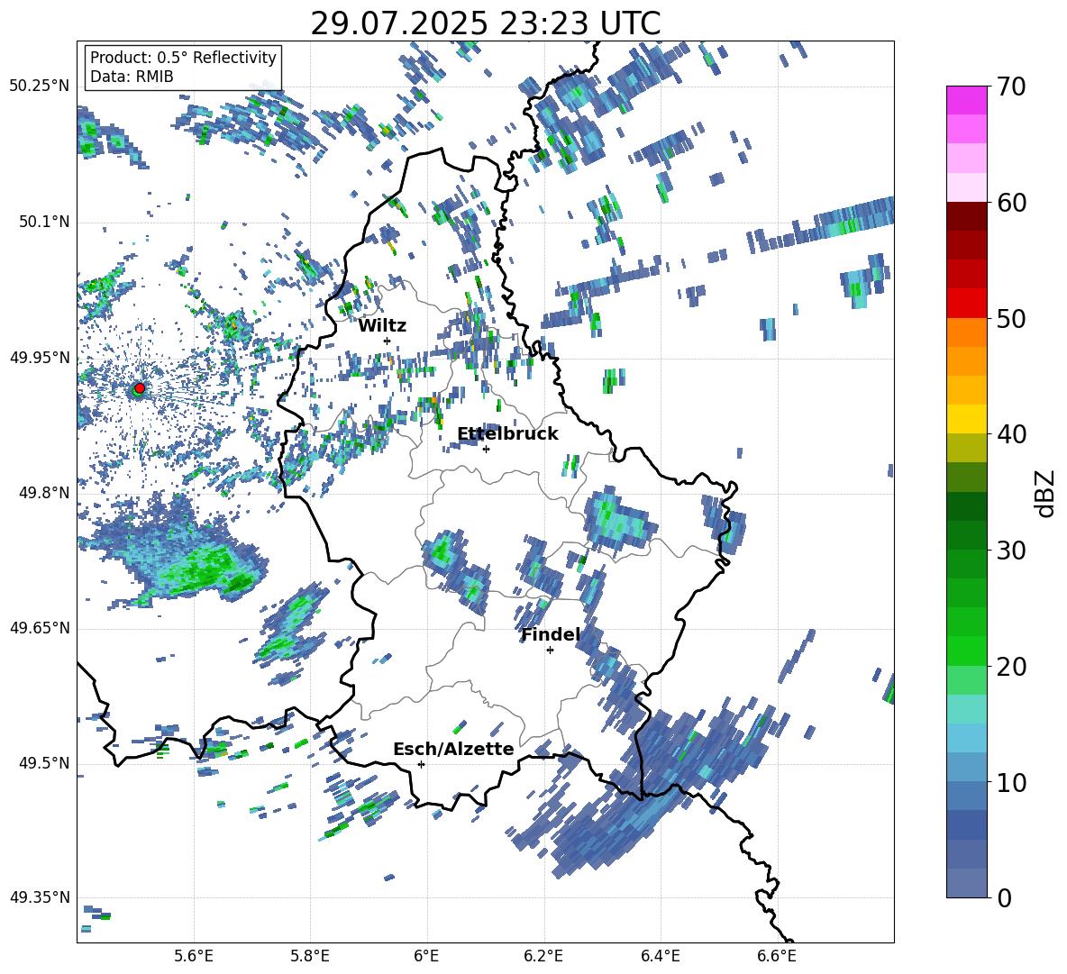Click the bright red swatch above 50 dBZ
Image resolution: width=1067 pixels, height=974 pixels.
[x=966, y=304]
